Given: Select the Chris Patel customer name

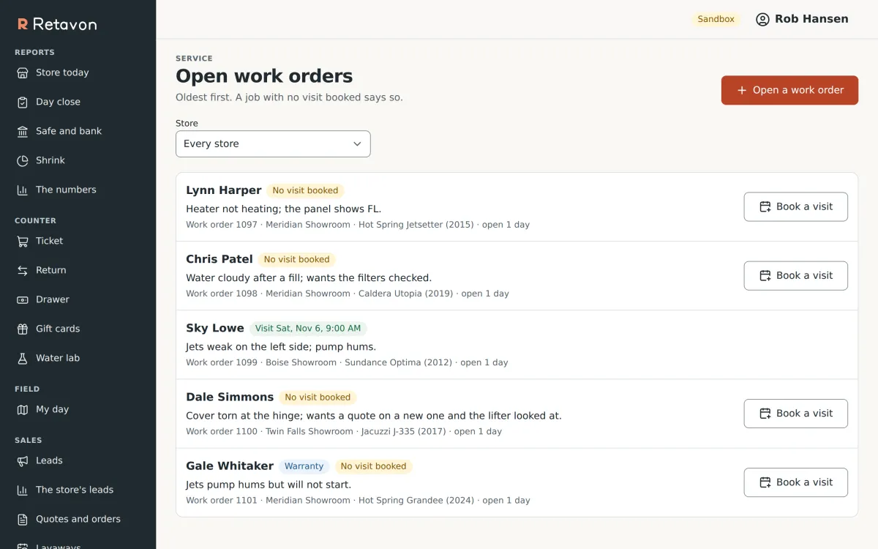Looking at the screenshot, I should pyautogui.click(x=219, y=259).
